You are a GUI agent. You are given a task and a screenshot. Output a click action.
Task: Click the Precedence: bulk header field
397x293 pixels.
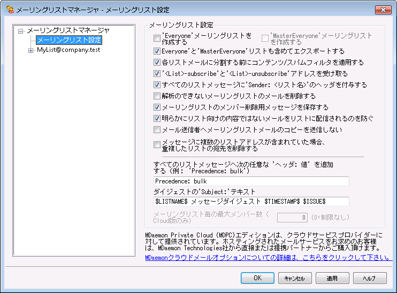pos(250,181)
